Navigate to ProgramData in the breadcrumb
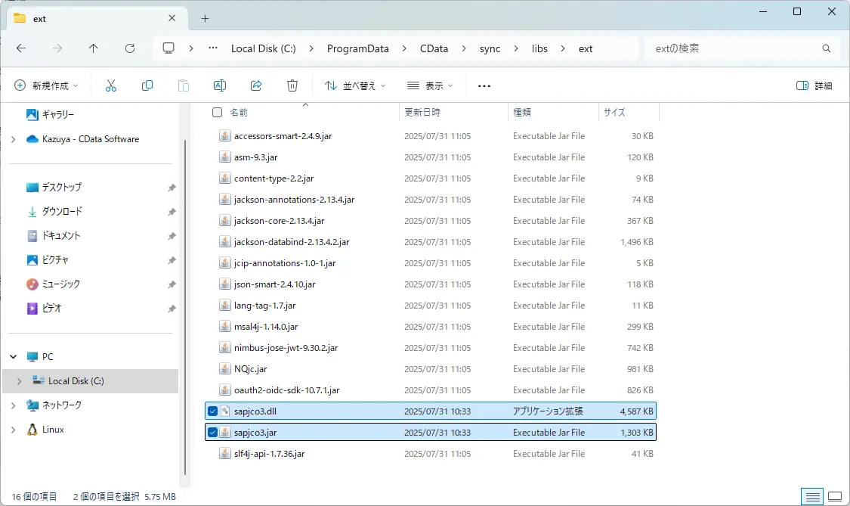The image size is (850, 506). [x=357, y=48]
